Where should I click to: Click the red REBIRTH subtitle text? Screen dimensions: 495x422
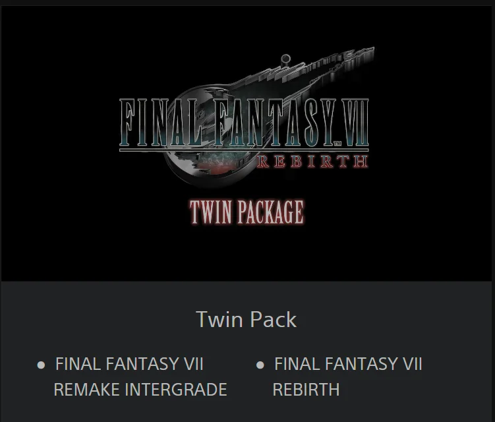click(312, 162)
